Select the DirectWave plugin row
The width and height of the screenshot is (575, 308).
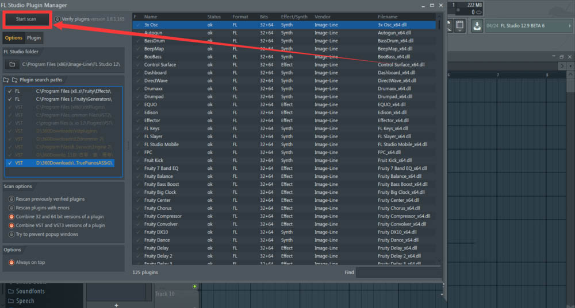point(284,81)
